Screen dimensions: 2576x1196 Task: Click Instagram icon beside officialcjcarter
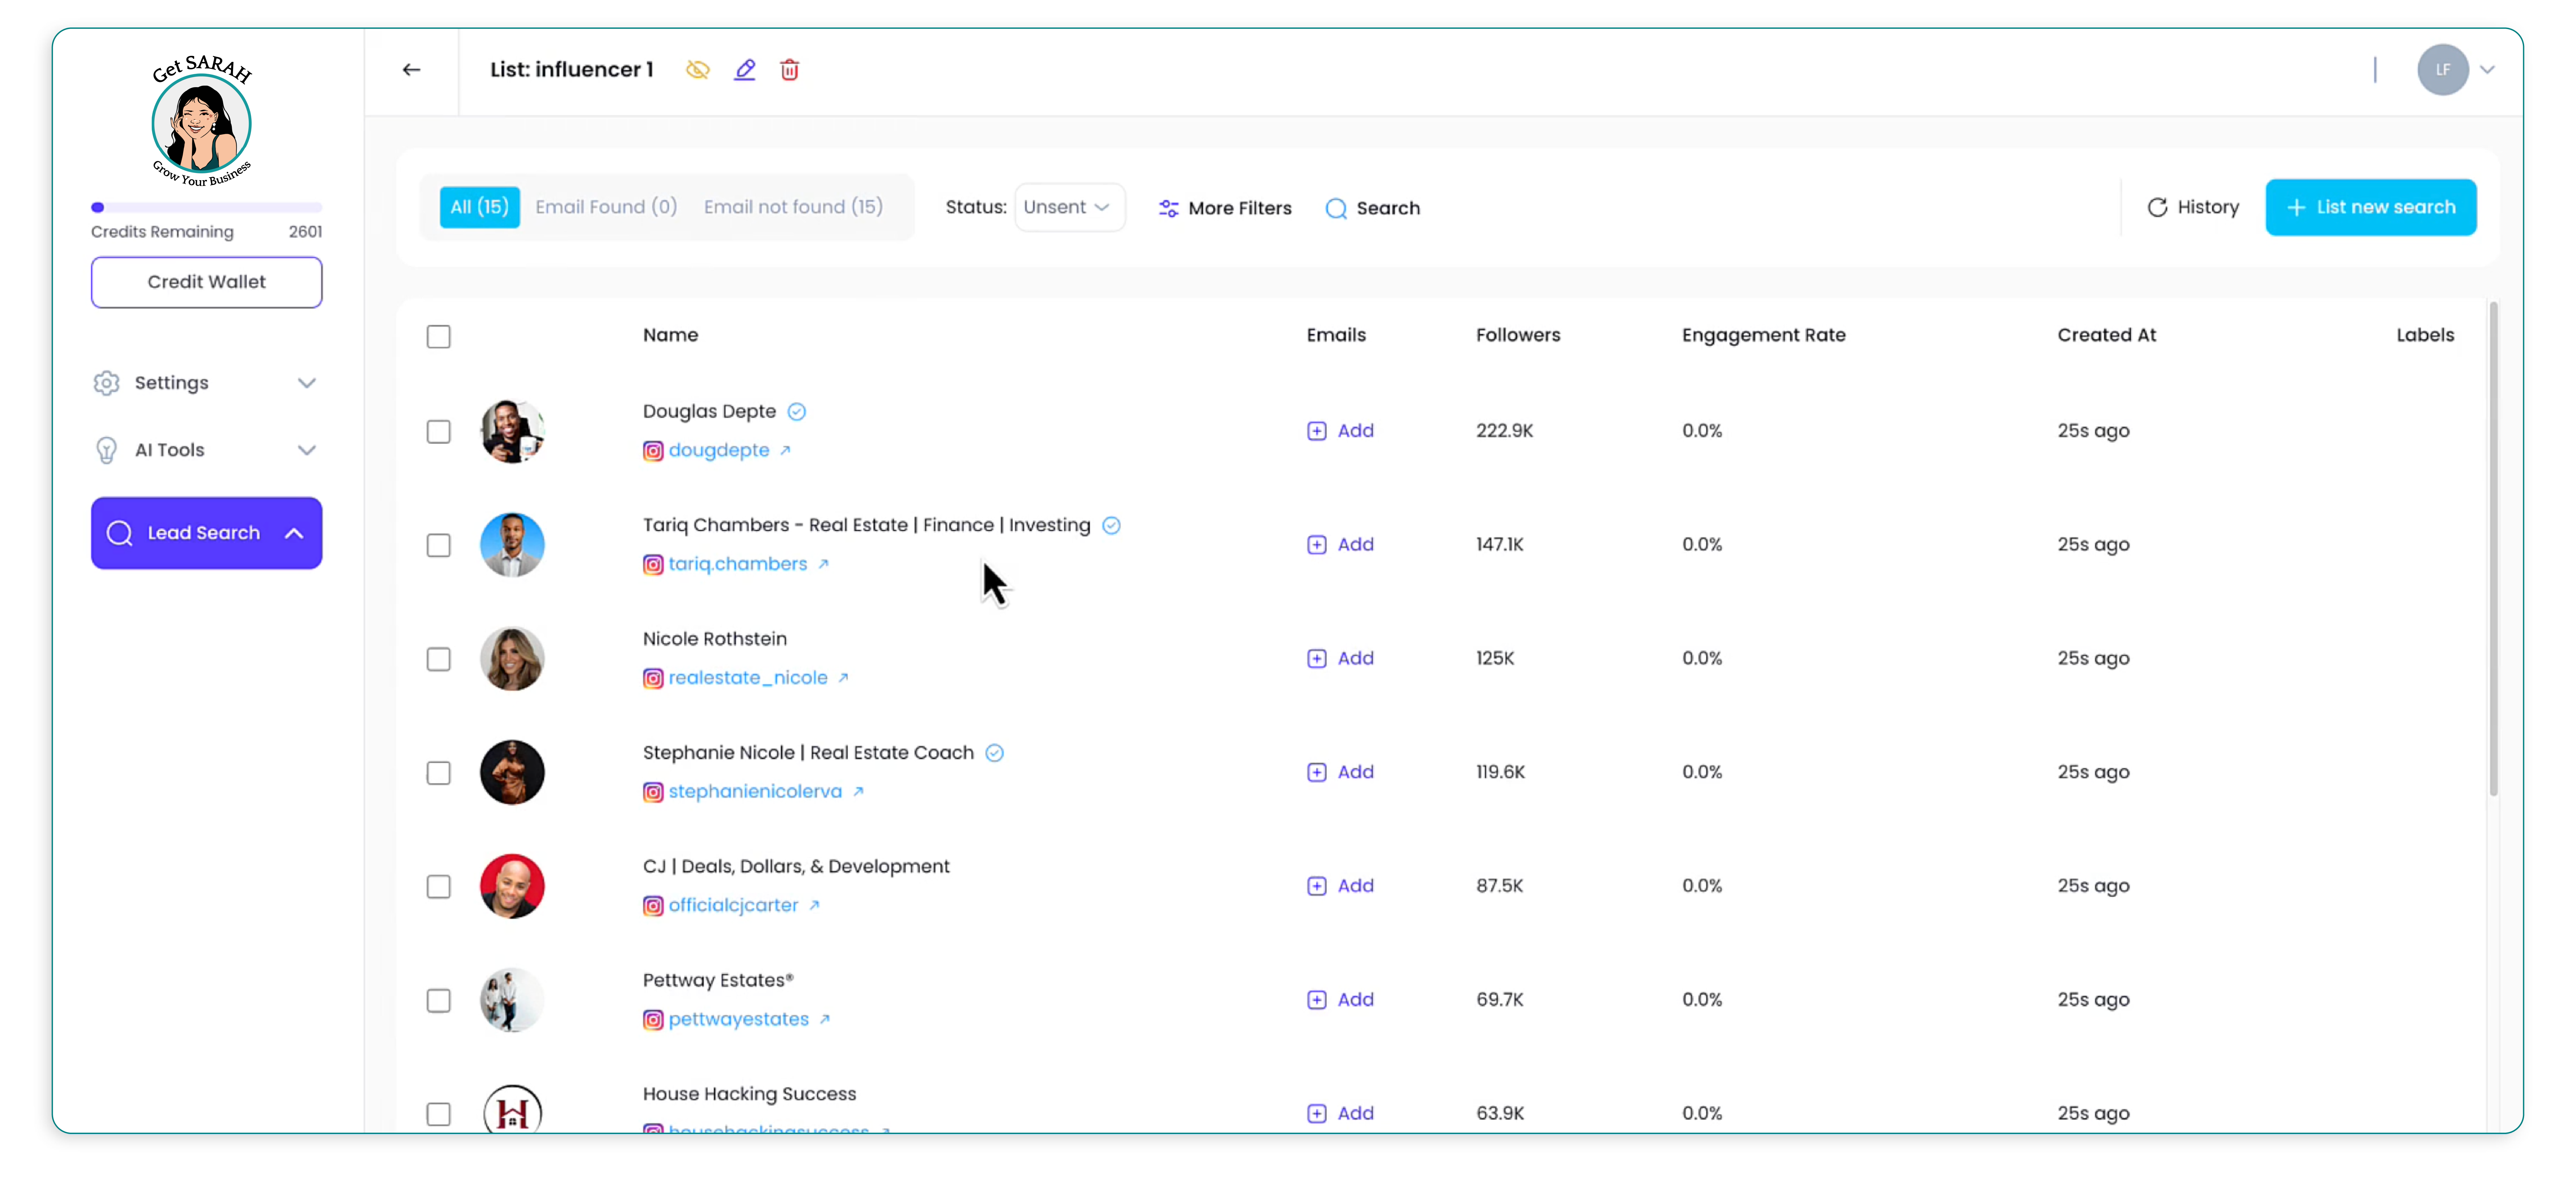(653, 906)
